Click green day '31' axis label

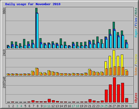pos(130,106)
